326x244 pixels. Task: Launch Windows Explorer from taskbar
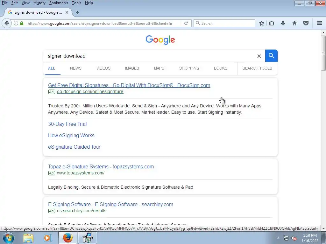(x=28, y=238)
